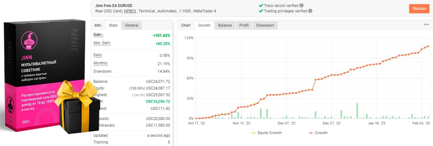
Task: Toggle Equity Growth legend series
Action: [267, 133]
